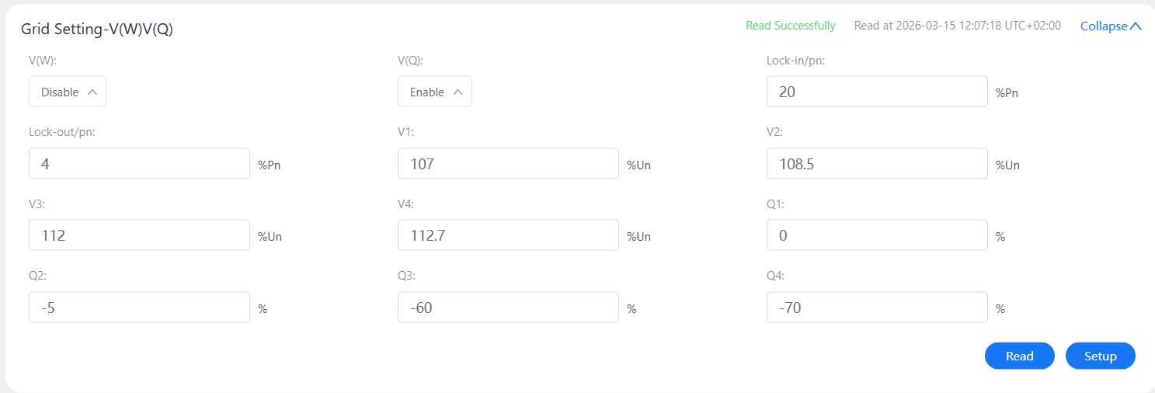Open the V(Q) Enable dropdown

[435, 92]
